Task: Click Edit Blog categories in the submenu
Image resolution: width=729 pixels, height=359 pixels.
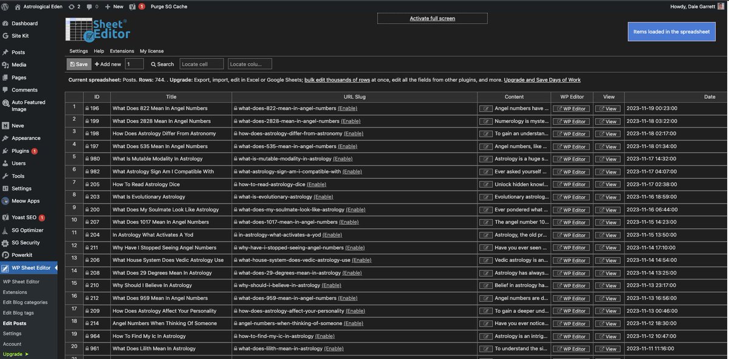Action: pos(25,303)
